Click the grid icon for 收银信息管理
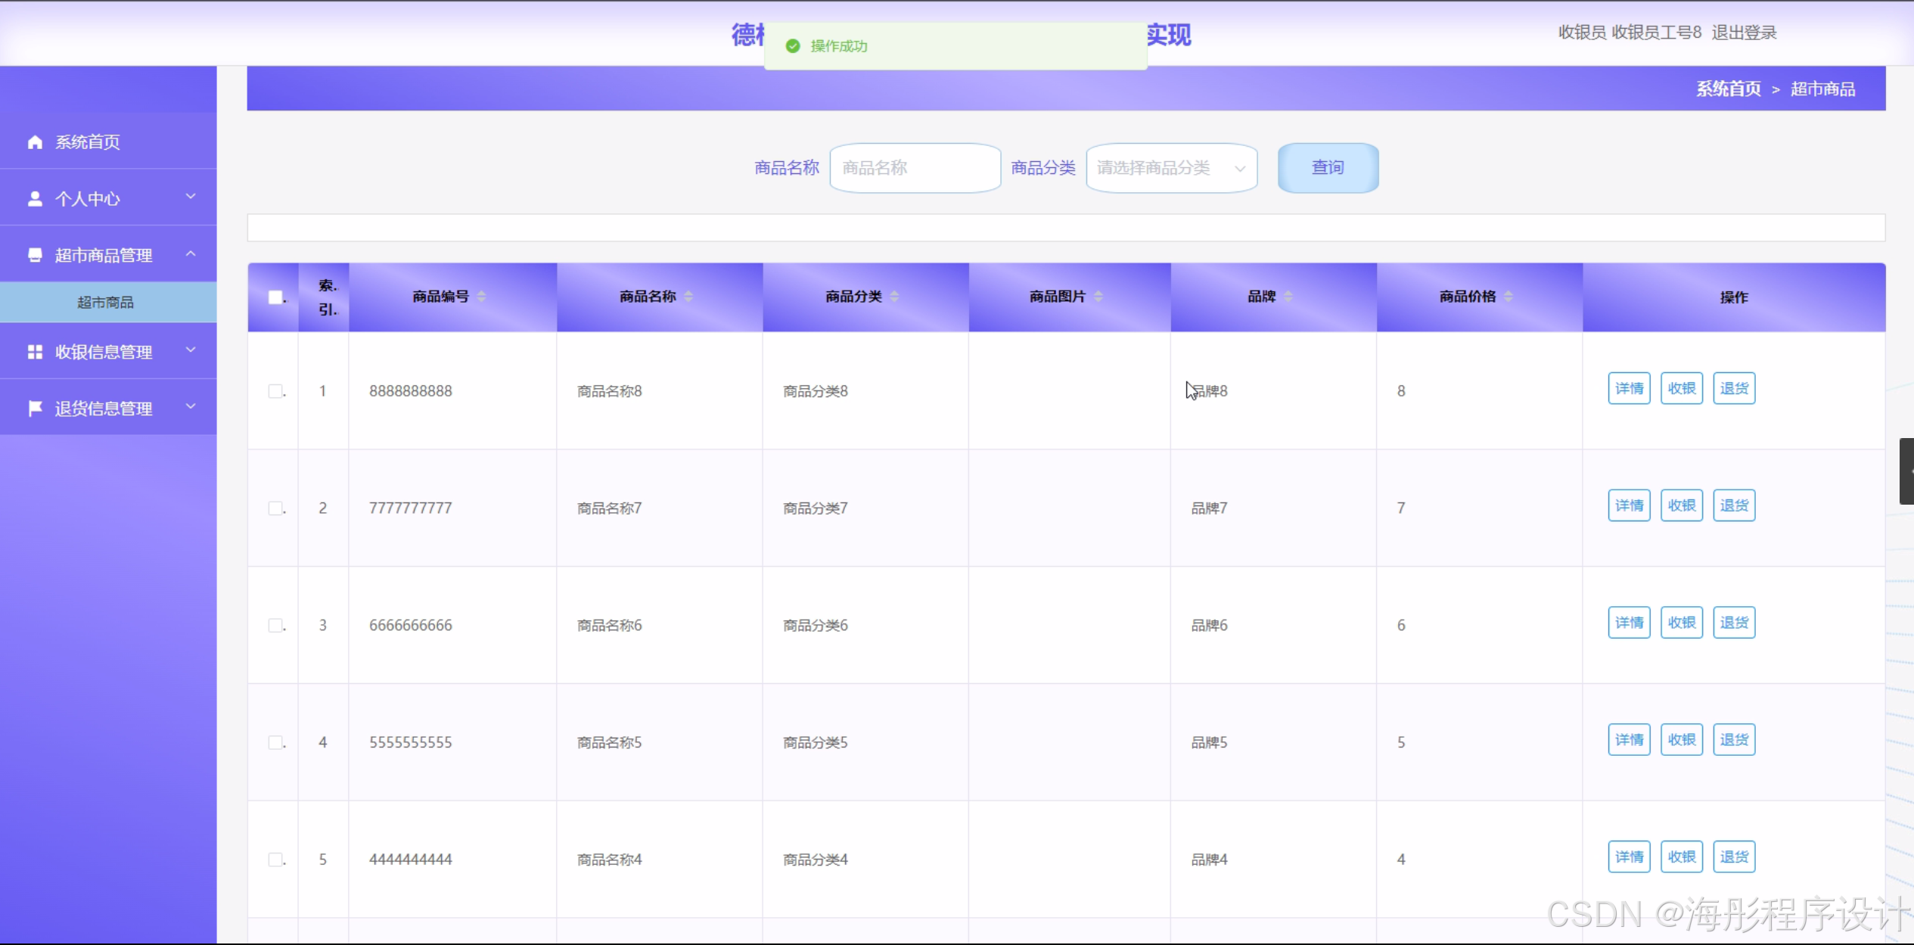Screen dimensions: 1914x945 (x=35, y=352)
